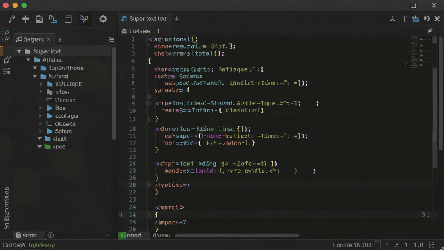Click the closed-folder icon in the top toolbar
Image resolution: width=444 pixels, height=250 pixels.
click(x=39, y=19)
